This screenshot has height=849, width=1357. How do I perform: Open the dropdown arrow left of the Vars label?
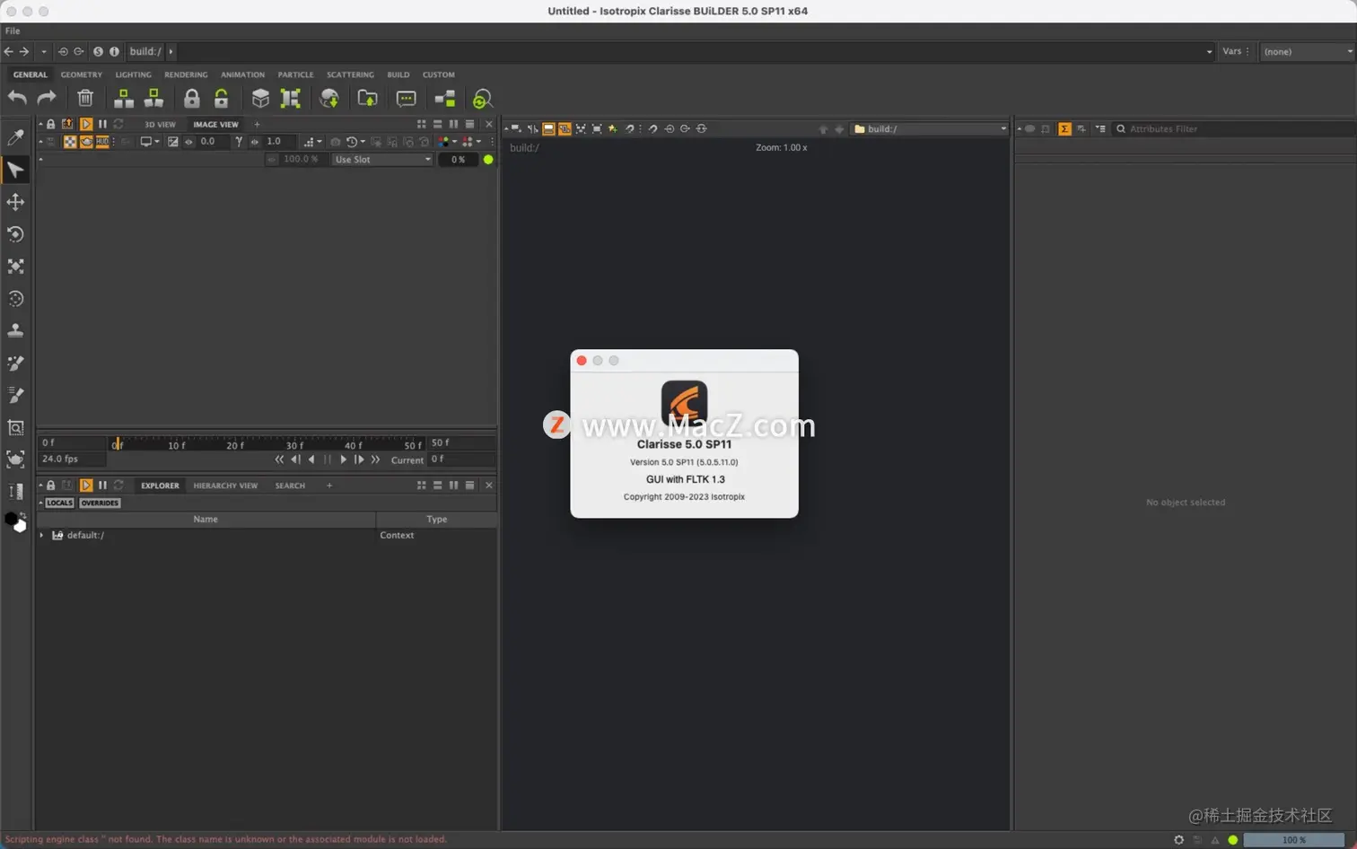coord(1209,52)
